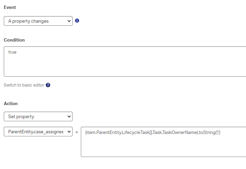
Task: Click the 'true' text in Condition box
Action: point(12,52)
